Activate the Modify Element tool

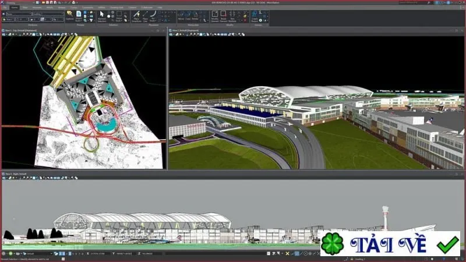pos(214,16)
